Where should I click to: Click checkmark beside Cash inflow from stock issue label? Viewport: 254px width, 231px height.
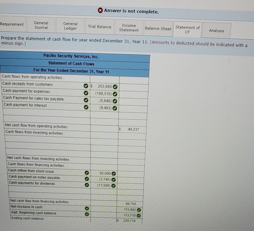87,173
